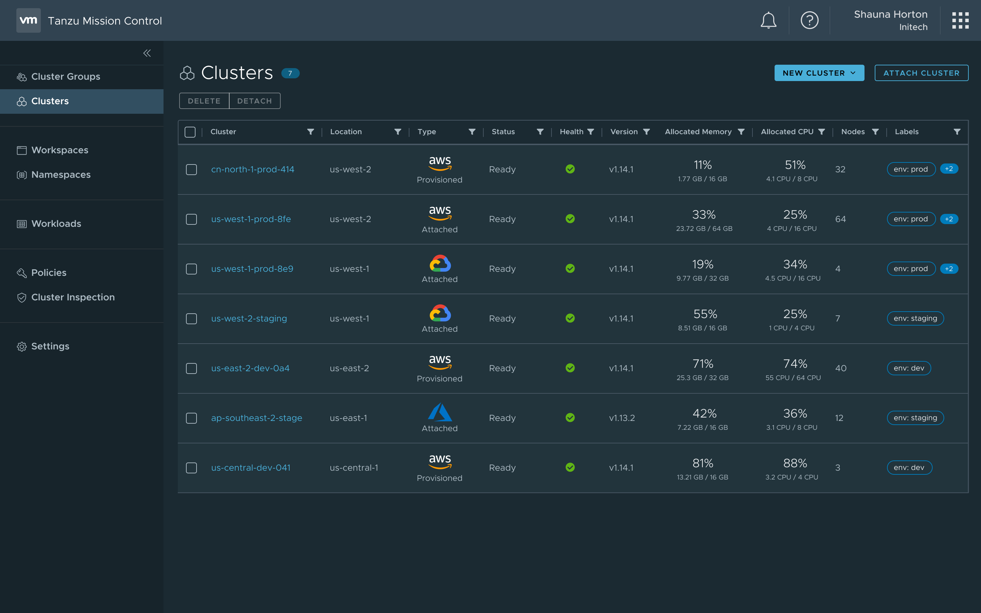Open the help question mark icon

click(809, 20)
